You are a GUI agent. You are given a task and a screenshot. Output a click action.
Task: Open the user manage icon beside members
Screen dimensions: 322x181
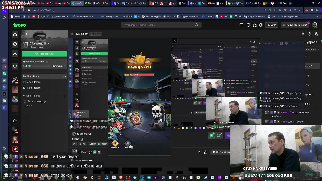[x=316, y=34]
